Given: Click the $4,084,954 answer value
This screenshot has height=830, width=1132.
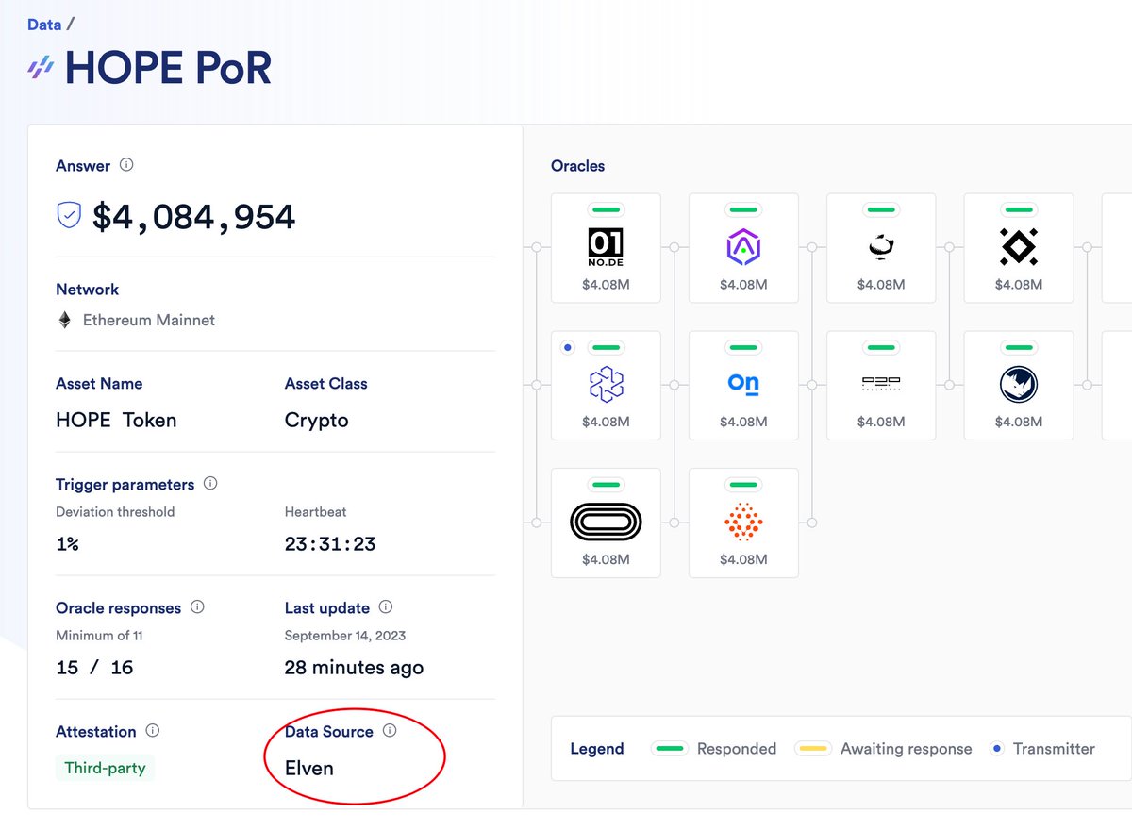Looking at the screenshot, I should point(194,217).
